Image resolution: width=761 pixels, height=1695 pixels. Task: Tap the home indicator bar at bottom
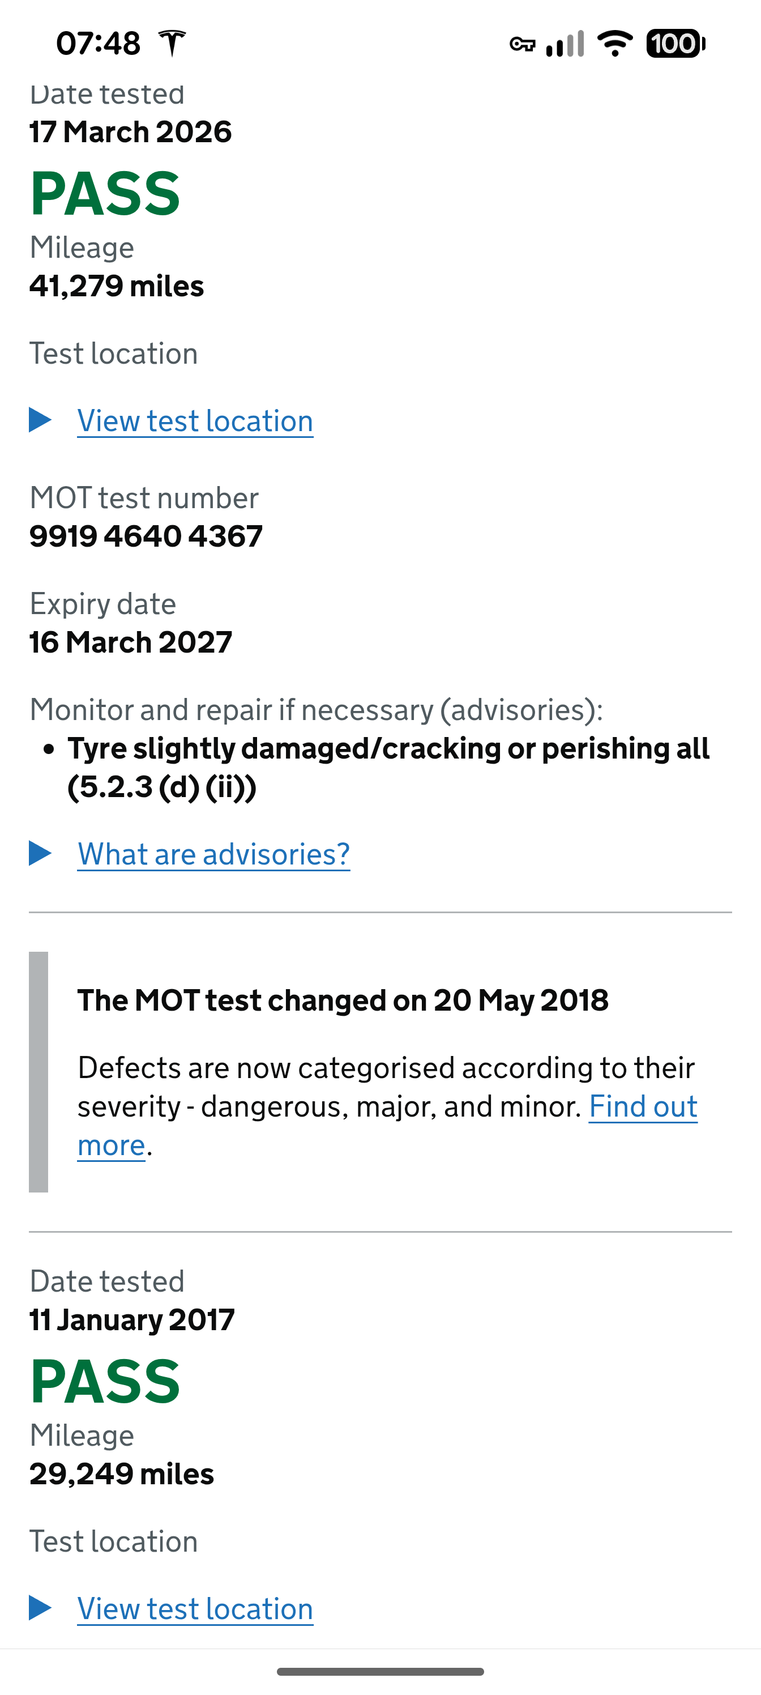tap(380, 1671)
